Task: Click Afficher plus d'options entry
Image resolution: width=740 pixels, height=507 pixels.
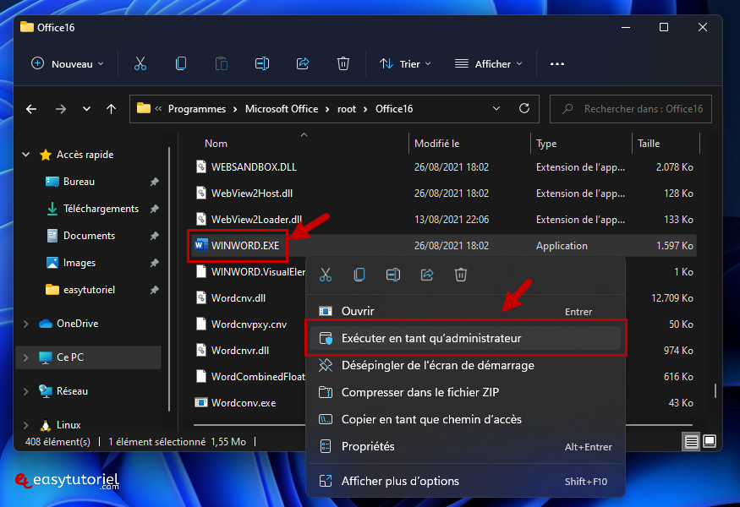Action: point(465,481)
